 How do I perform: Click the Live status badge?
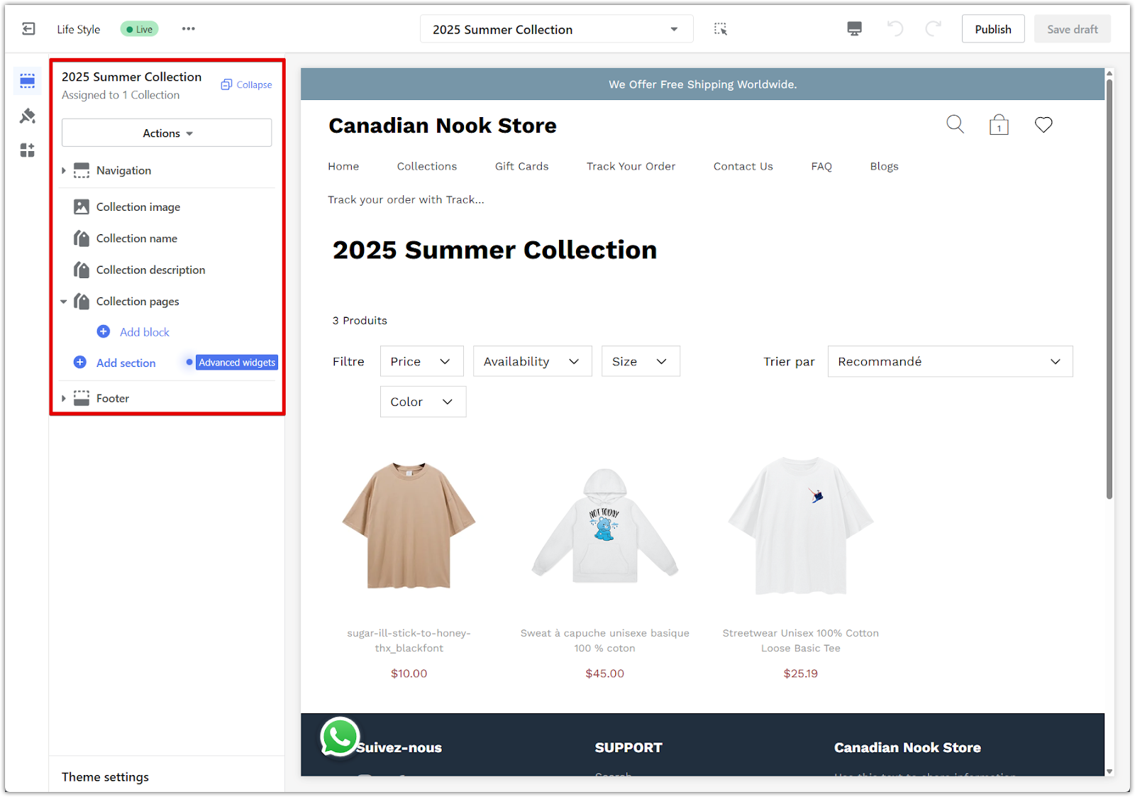tap(139, 29)
